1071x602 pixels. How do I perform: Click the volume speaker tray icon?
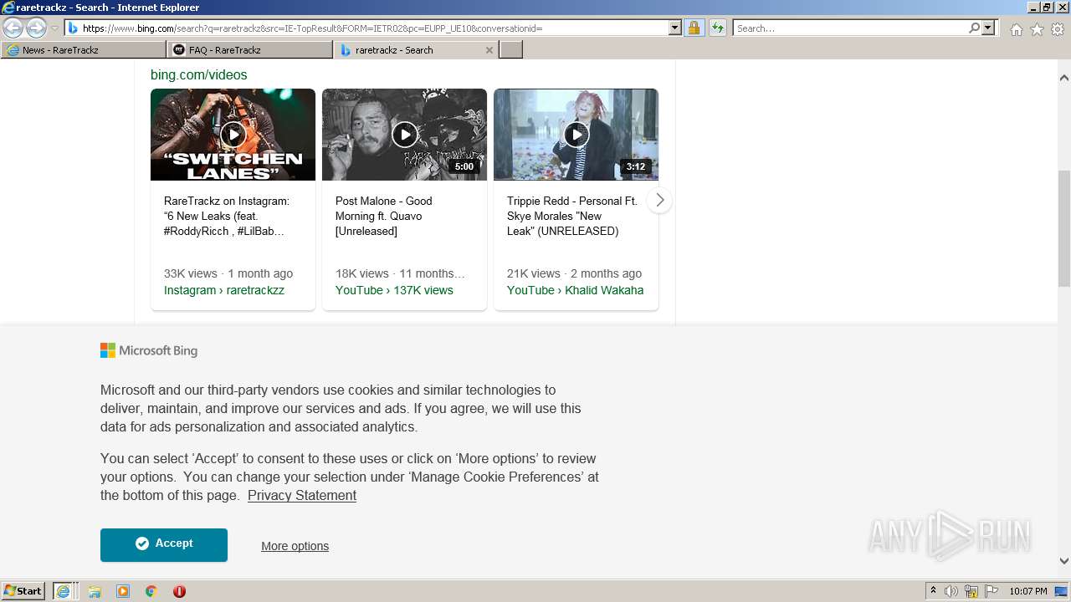[x=951, y=591]
